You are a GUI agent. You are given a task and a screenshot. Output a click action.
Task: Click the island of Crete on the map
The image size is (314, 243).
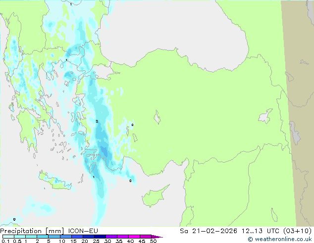click(x=54, y=181)
